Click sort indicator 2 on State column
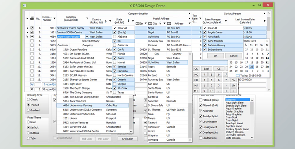The height and width of the screenshot is (149, 295). pos(129,21)
